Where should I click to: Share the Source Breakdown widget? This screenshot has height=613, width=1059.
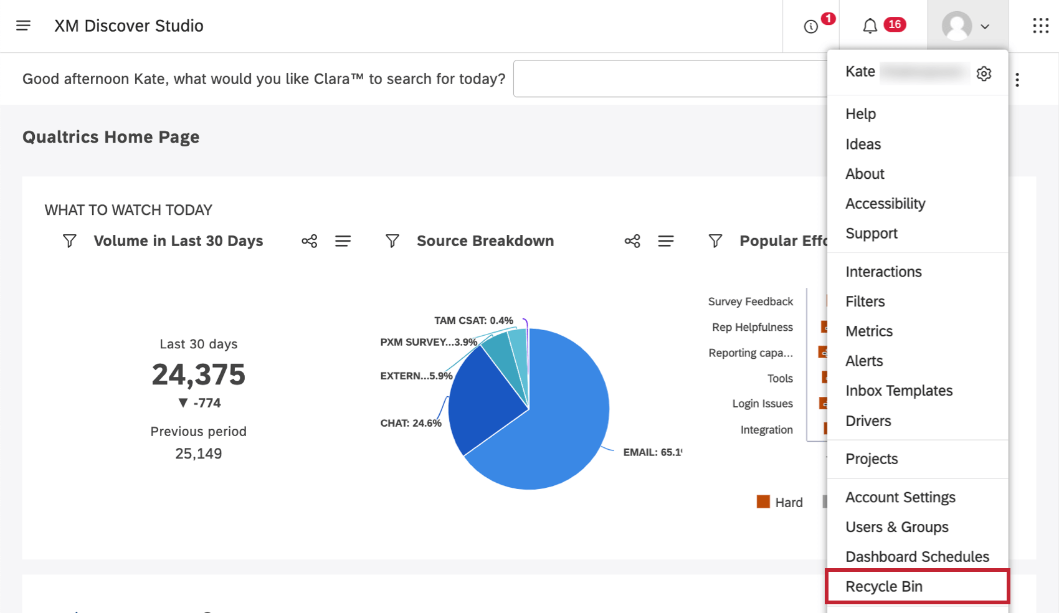click(x=632, y=241)
